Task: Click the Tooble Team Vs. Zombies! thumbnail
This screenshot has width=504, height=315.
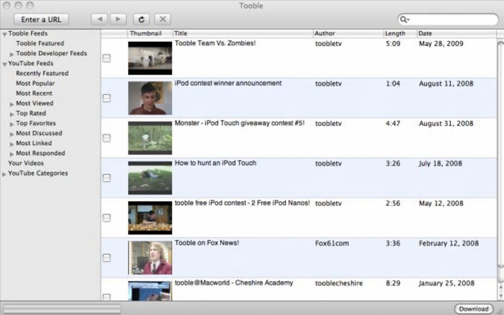Action: pyautogui.click(x=150, y=58)
